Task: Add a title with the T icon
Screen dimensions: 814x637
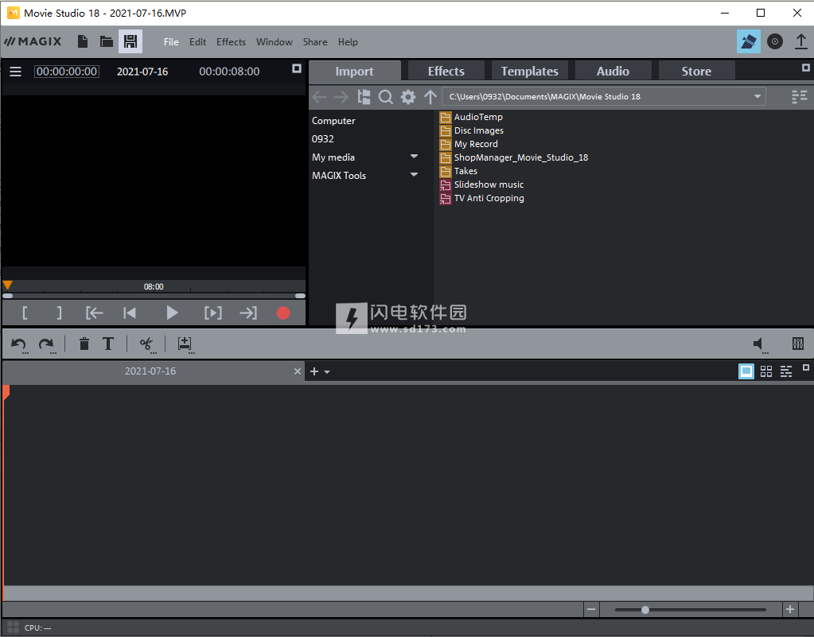Action: pos(108,344)
